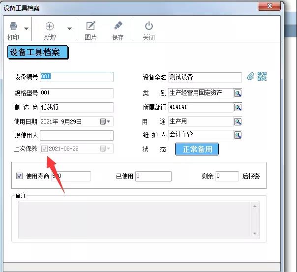Image resolution: width=297 pixels, height=272 pixels.
Task: Toggle the 使用寿命 checkbox
Action: [19, 176]
